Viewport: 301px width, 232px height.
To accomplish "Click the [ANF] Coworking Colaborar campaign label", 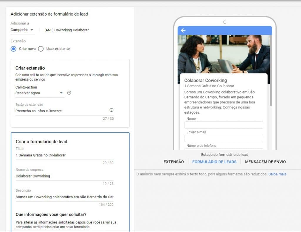I will (66, 30).
